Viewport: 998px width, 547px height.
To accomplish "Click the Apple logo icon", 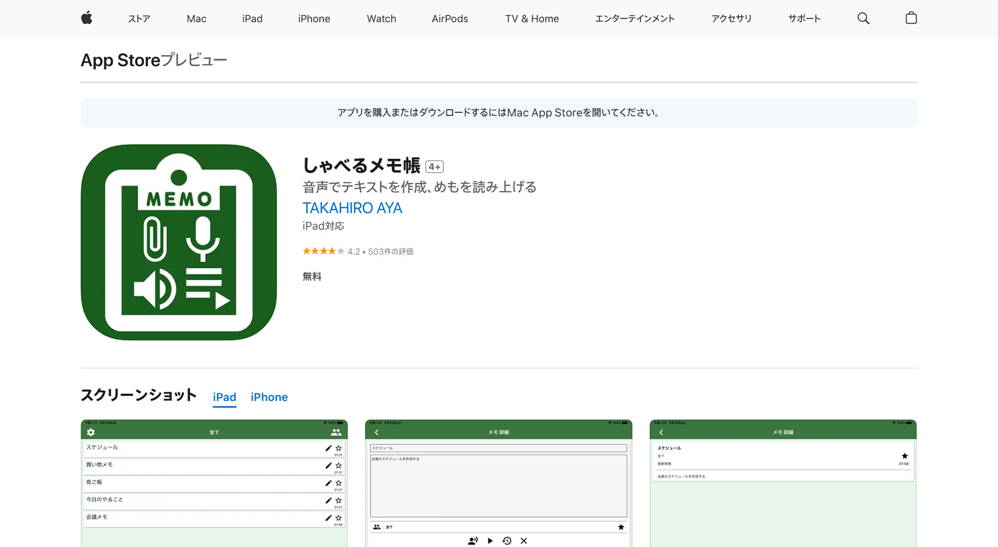I will coord(87,18).
